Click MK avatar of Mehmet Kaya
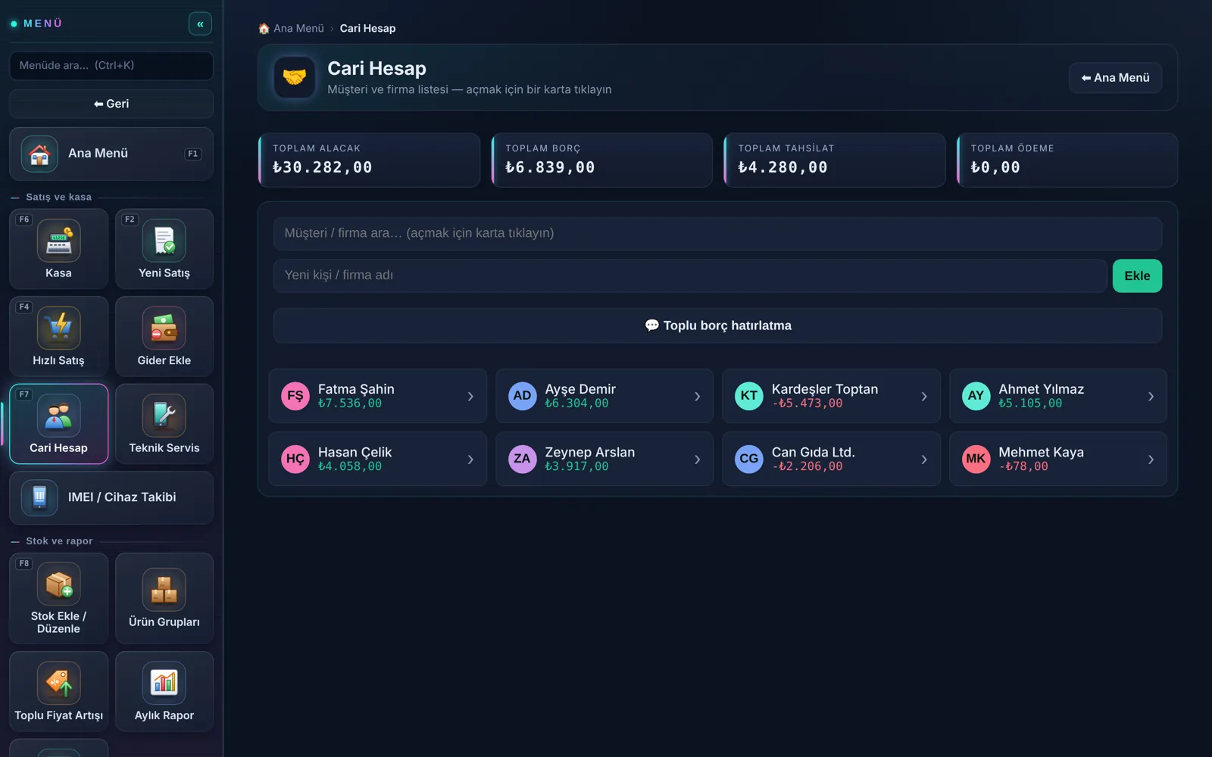1212x757 pixels. (x=976, y=459)
